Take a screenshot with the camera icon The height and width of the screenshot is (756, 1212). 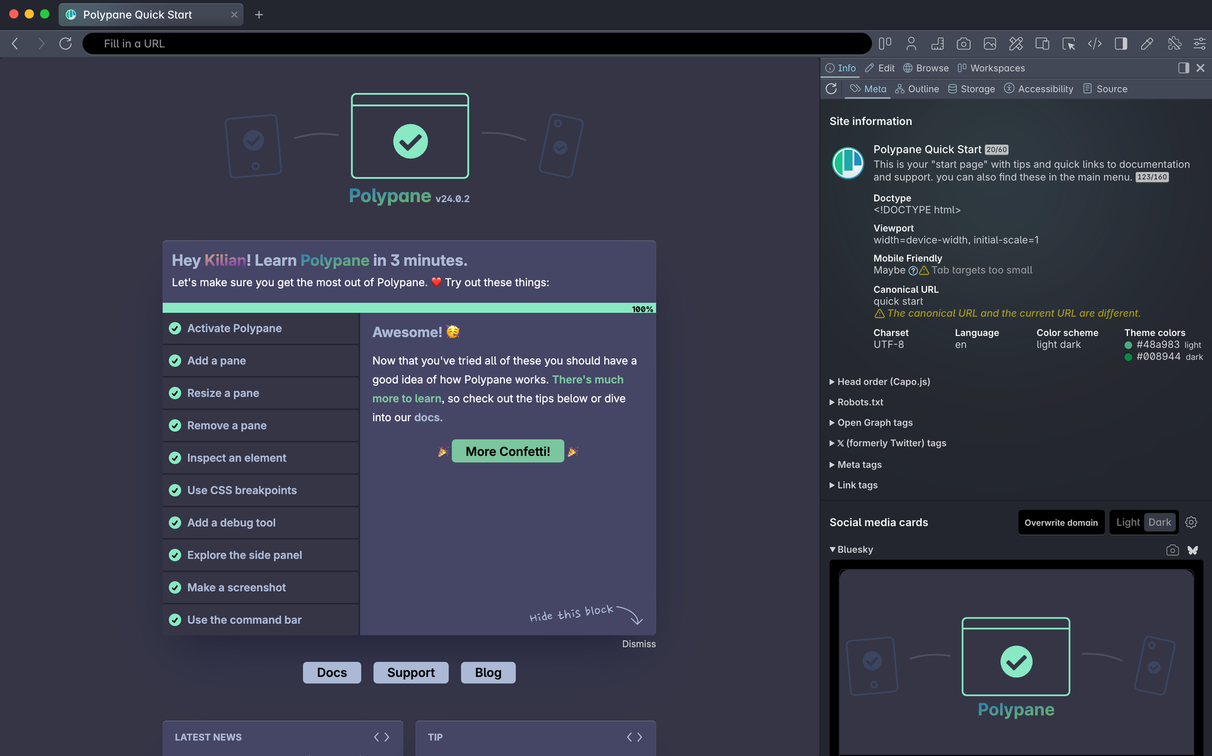(x=963, y=44)
